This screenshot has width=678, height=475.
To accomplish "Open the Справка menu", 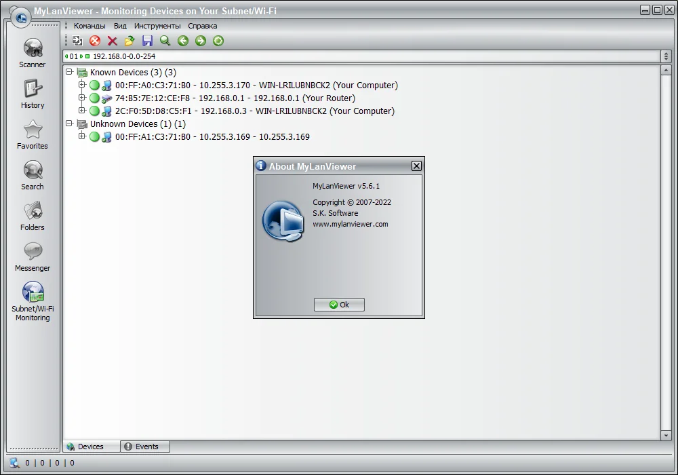I will pyautogui.click(x=202, y=26).
